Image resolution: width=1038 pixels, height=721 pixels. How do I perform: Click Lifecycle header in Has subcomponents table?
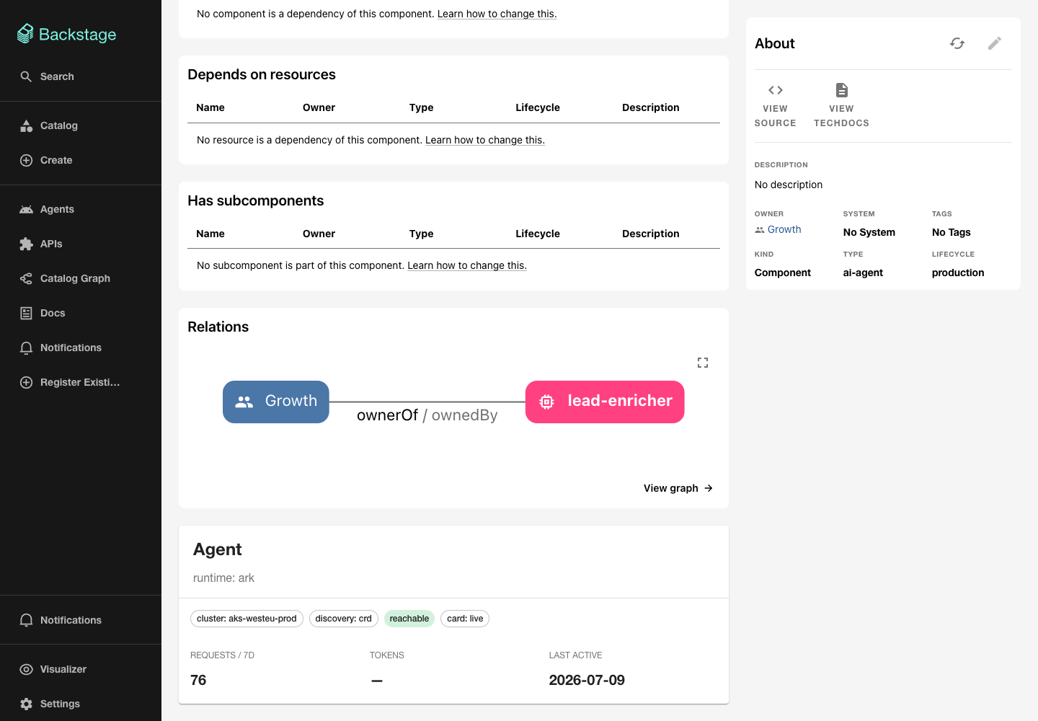(x=538, y=234)
